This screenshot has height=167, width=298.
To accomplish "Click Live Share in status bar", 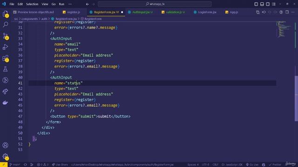I will pyautogui.click(x=60, y=165).
